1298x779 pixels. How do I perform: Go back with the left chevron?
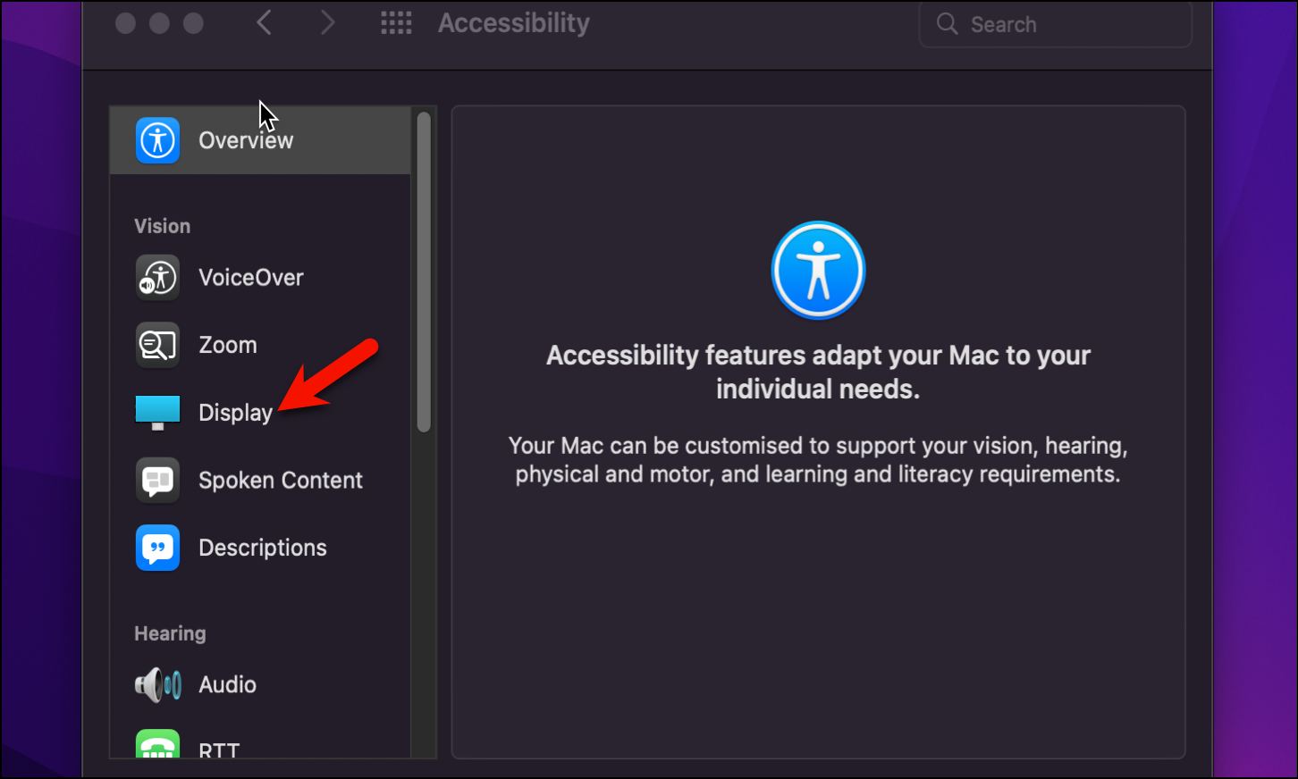click(x=265, y=22)
